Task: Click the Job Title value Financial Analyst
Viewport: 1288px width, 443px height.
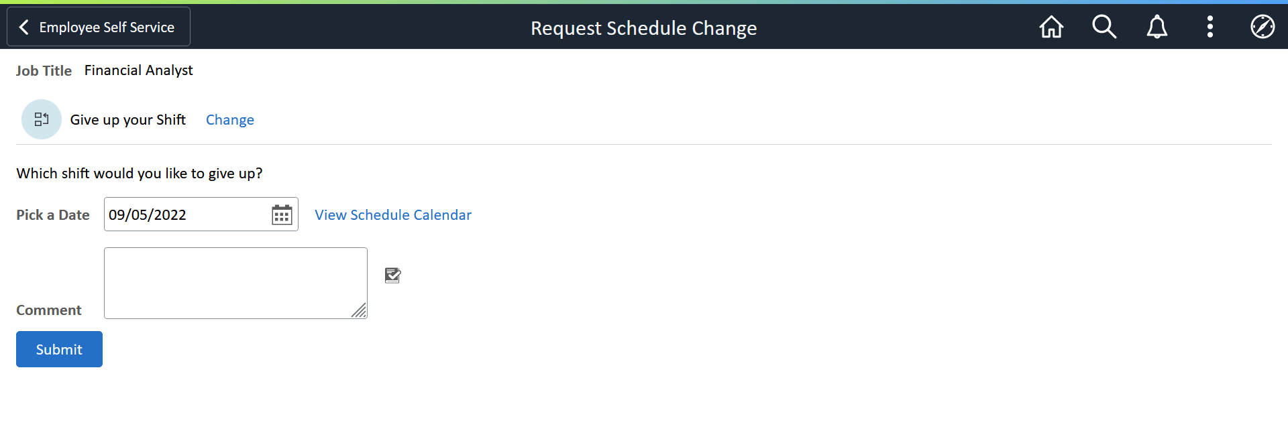Action: click(x=138, y=70)
